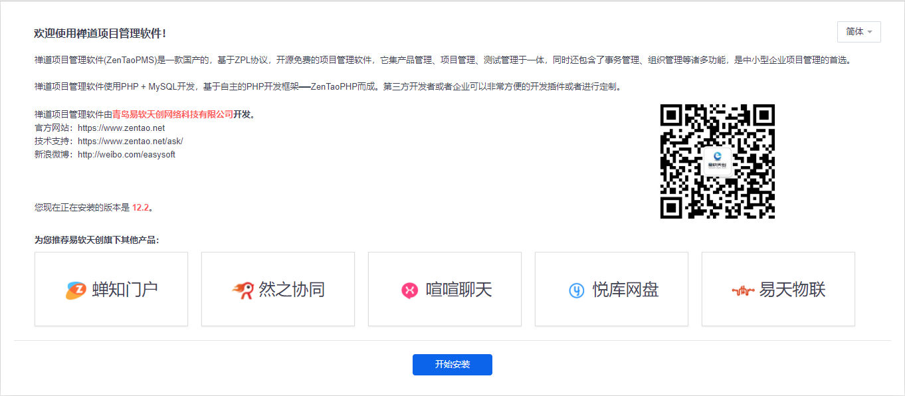The width and height of the screenshot is (905, 396).
Task: Select the 蝉知门户 product name text
Action: click(125, 290)
